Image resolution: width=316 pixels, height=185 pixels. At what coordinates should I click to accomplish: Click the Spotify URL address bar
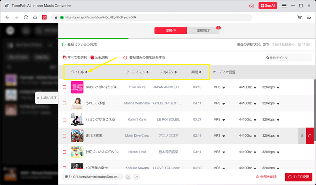[x=152, y=17]
